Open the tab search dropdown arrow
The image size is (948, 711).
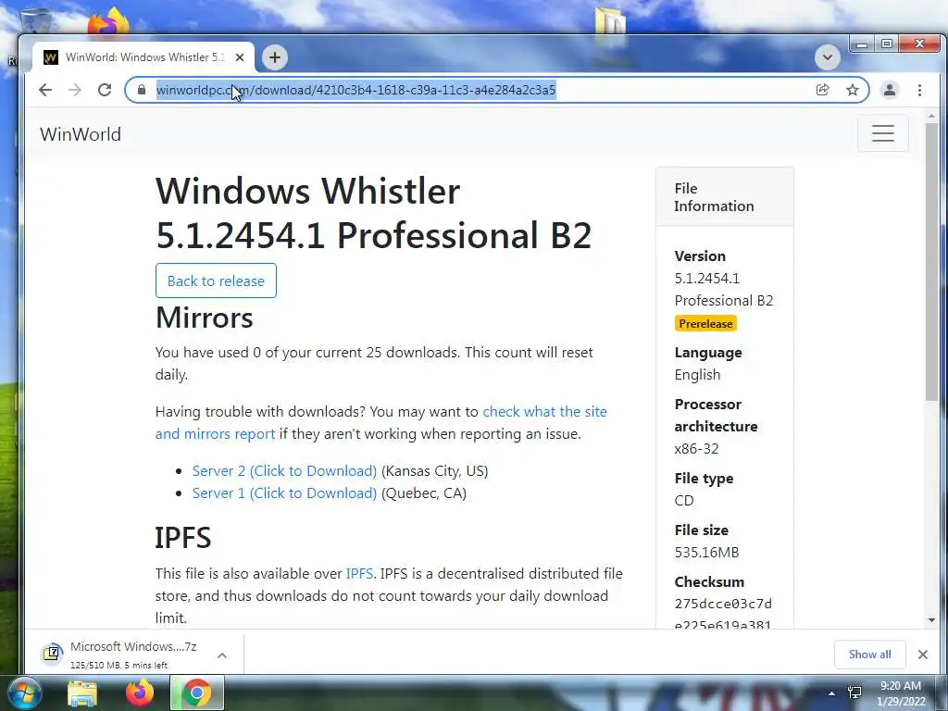click(827, 57)
